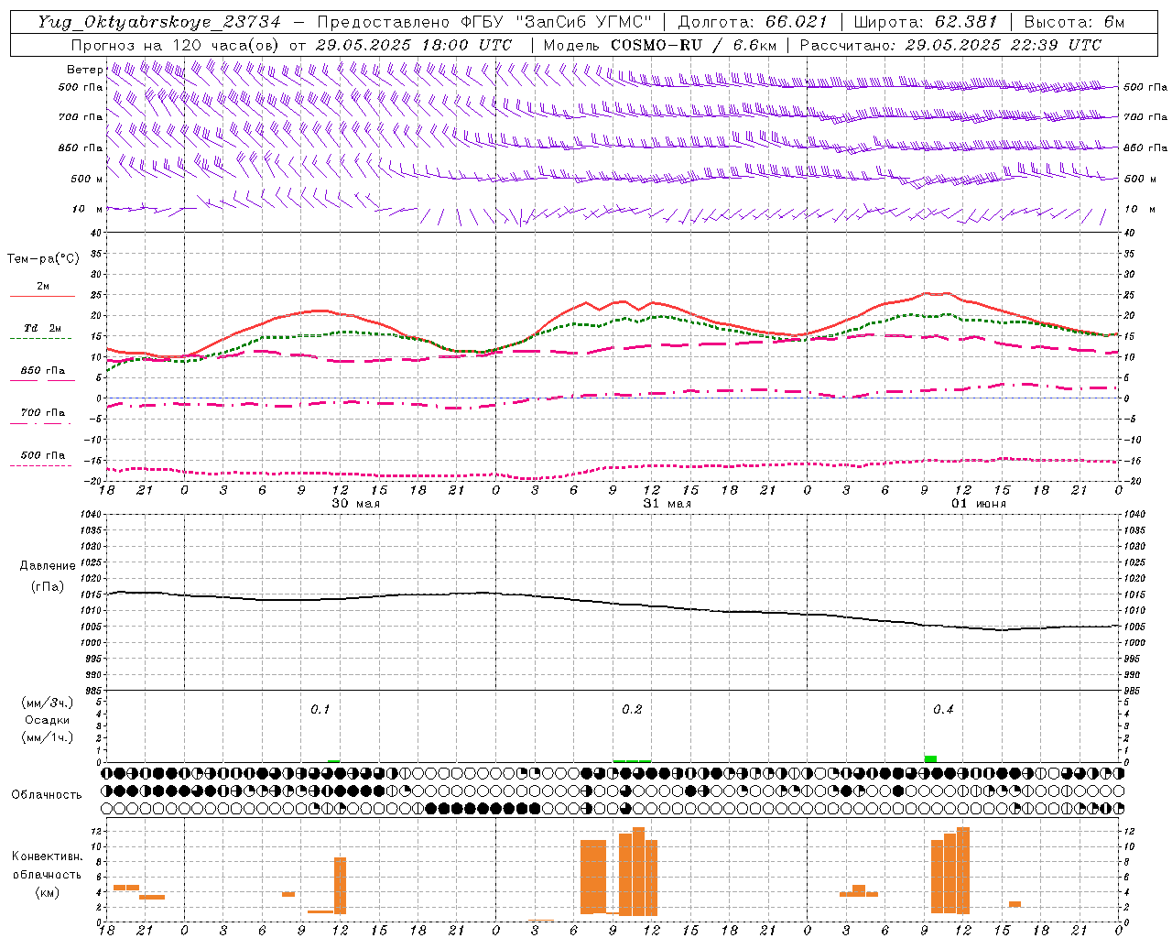Click the 0.1 precipitation total value
Viewport: 1172px width, 938px height.
320,709
